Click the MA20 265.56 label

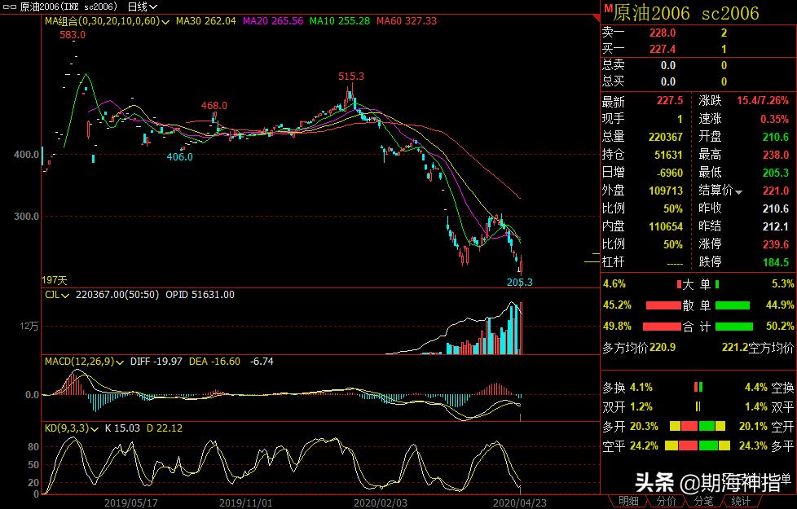coord(273,21)
